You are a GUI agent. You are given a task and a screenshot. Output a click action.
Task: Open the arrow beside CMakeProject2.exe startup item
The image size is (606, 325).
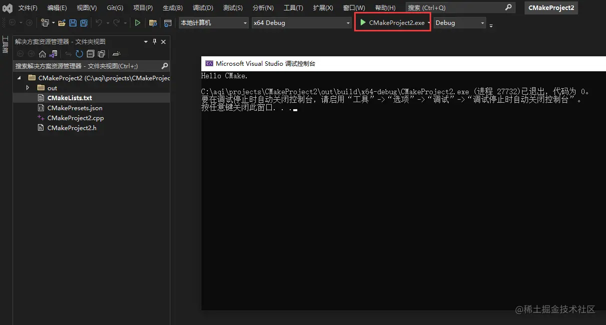(429, 23)
